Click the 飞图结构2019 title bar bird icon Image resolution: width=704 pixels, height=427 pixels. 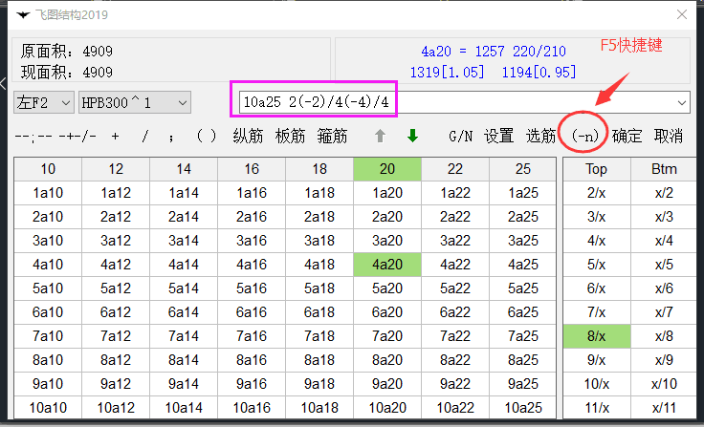click(23, 15)
